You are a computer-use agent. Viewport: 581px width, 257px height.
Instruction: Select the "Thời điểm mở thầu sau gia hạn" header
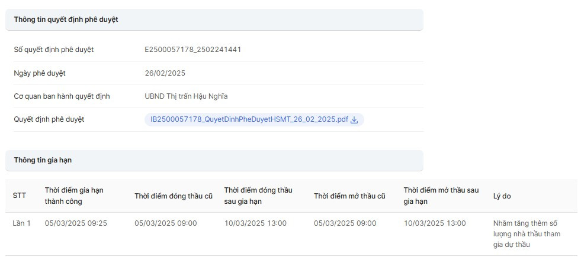click(x=441, y=196)
